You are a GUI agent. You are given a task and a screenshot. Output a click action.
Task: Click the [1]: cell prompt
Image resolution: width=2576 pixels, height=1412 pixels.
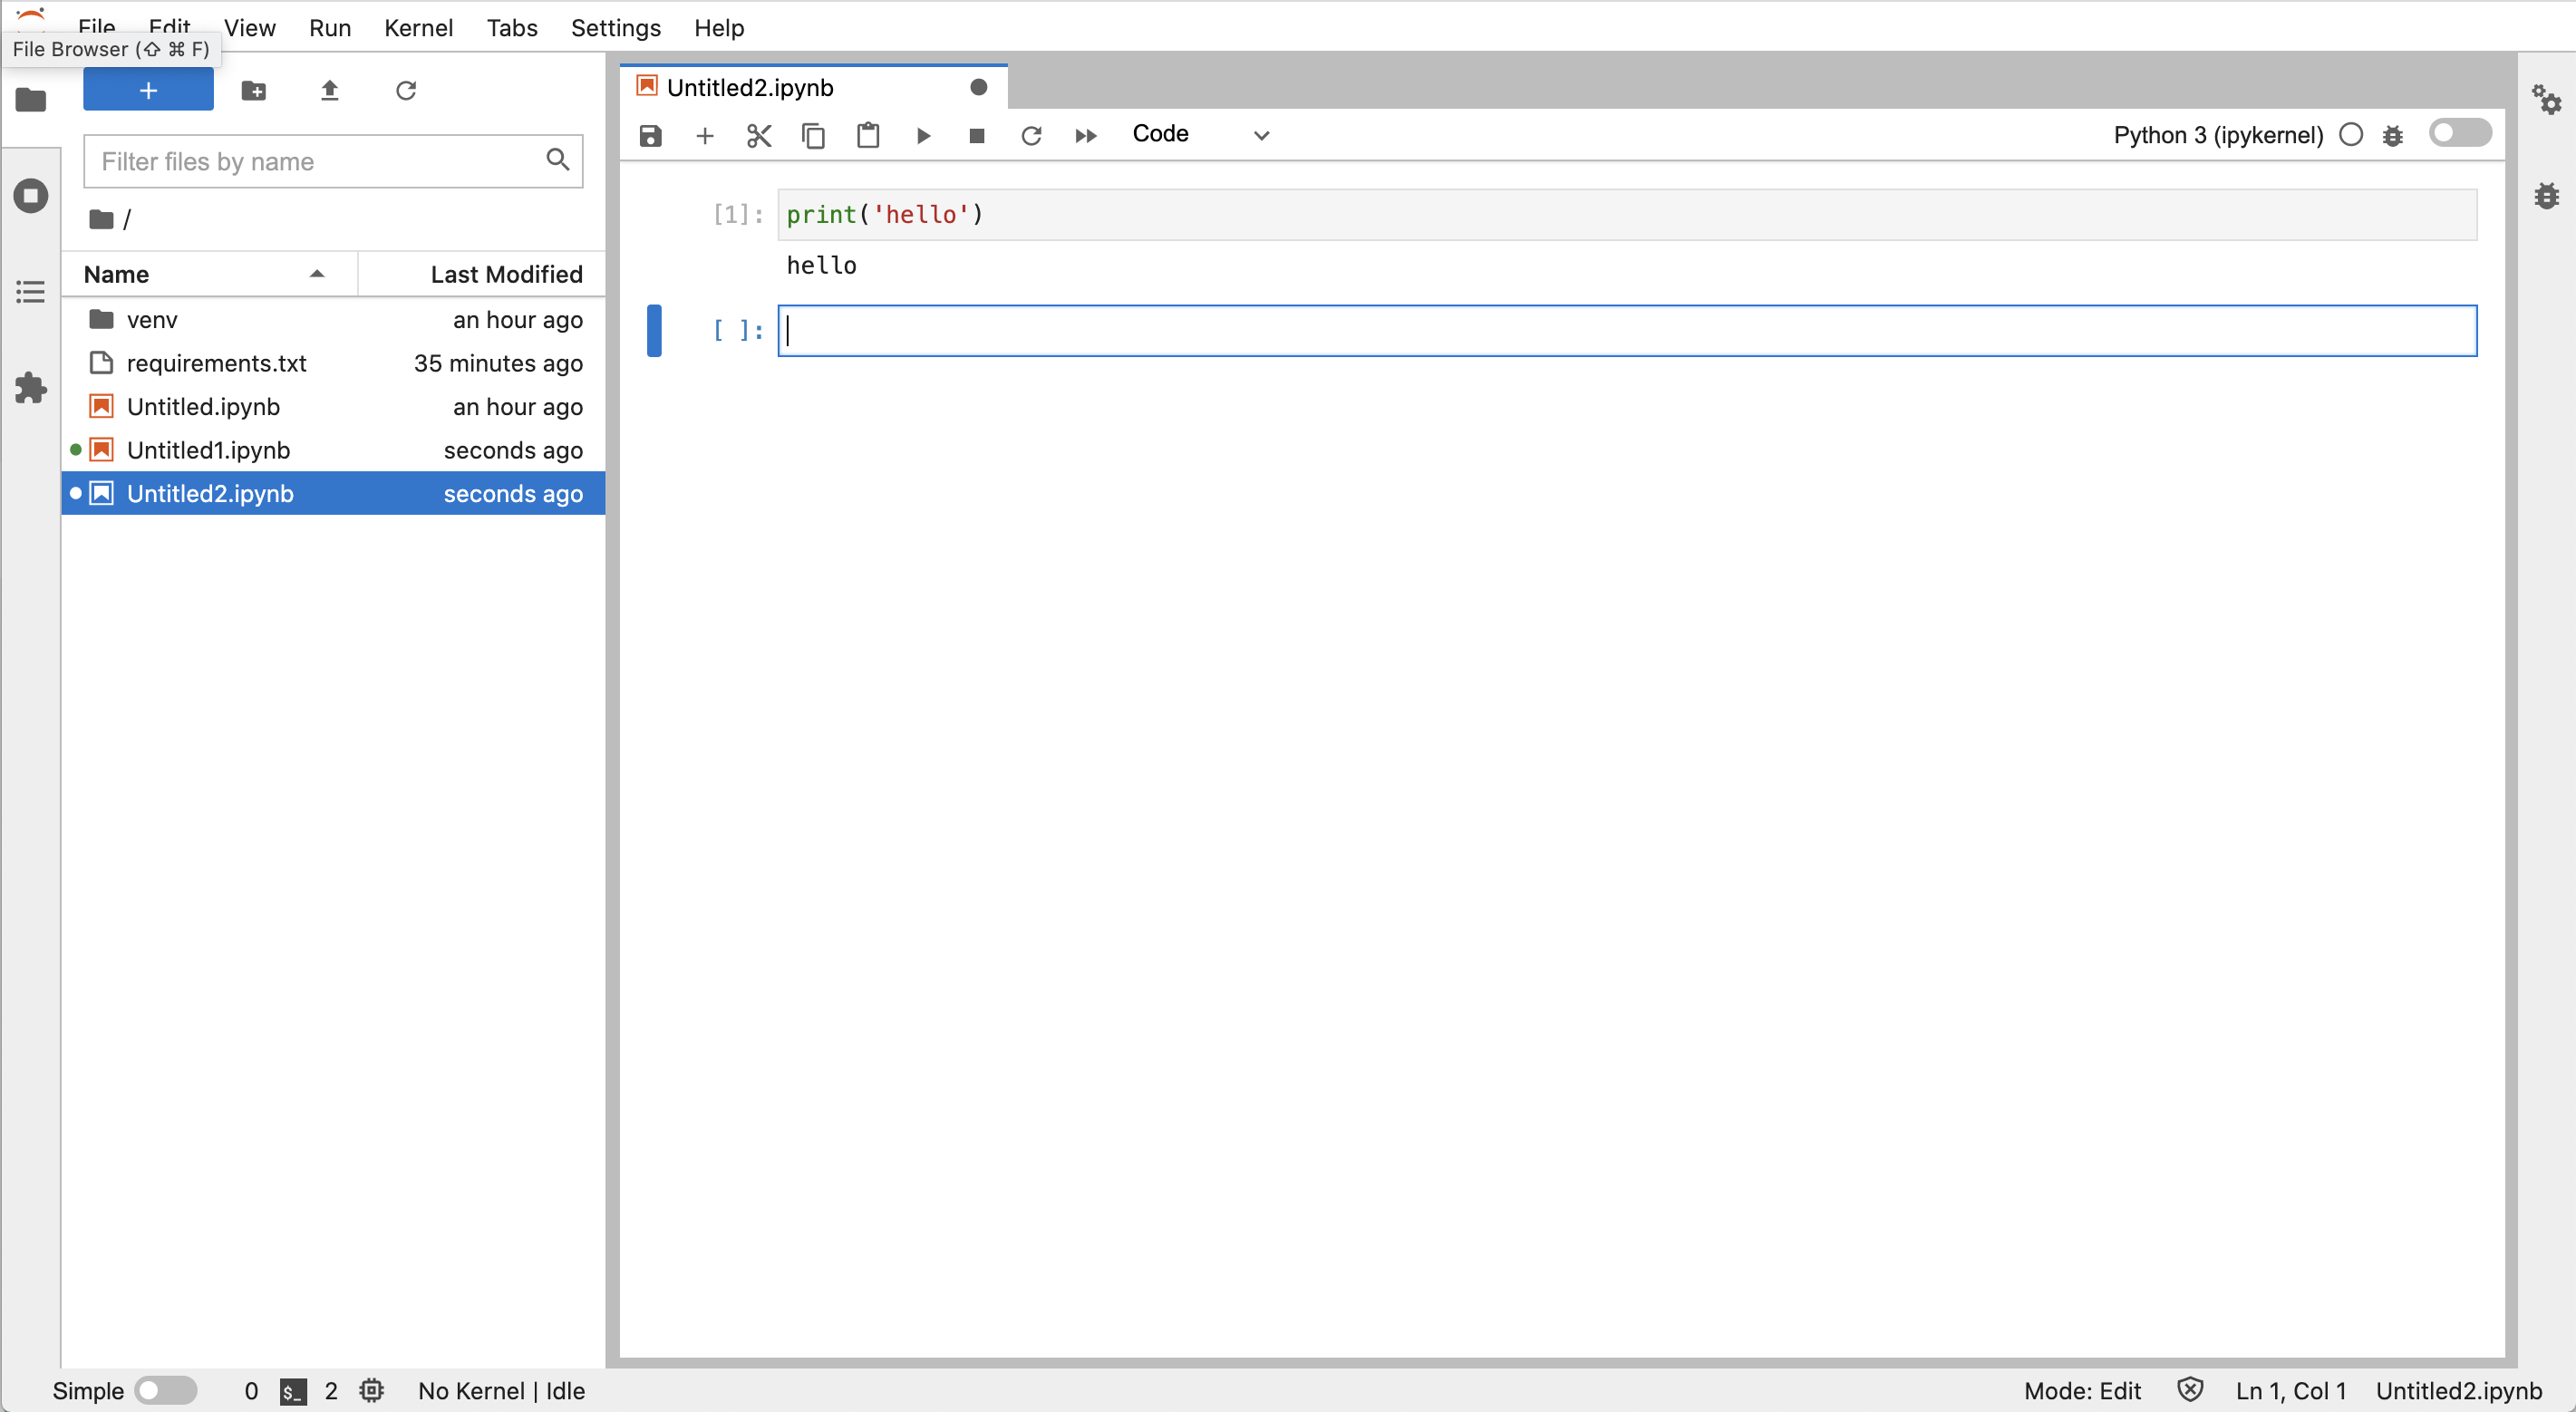pyautogui.click(x=738, y=214)
